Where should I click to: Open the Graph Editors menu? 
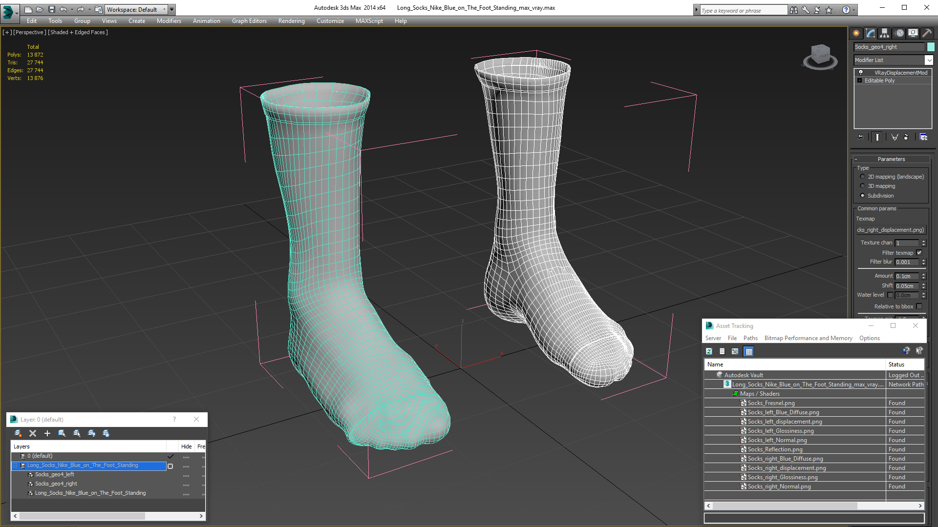pyautogui.click(x=249, y=21)
